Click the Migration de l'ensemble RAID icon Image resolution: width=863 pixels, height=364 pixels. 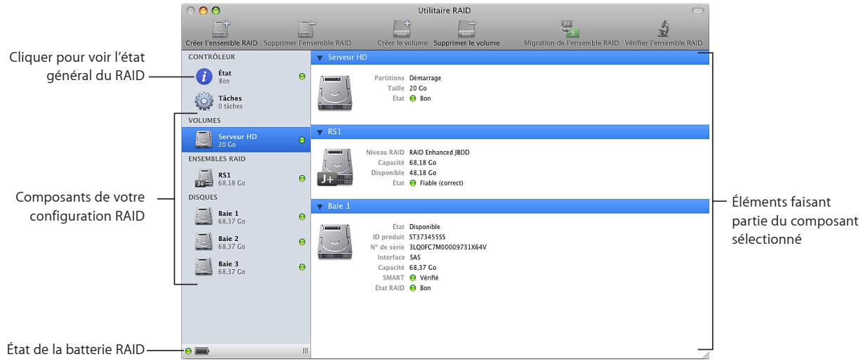[x=570, y=28]
